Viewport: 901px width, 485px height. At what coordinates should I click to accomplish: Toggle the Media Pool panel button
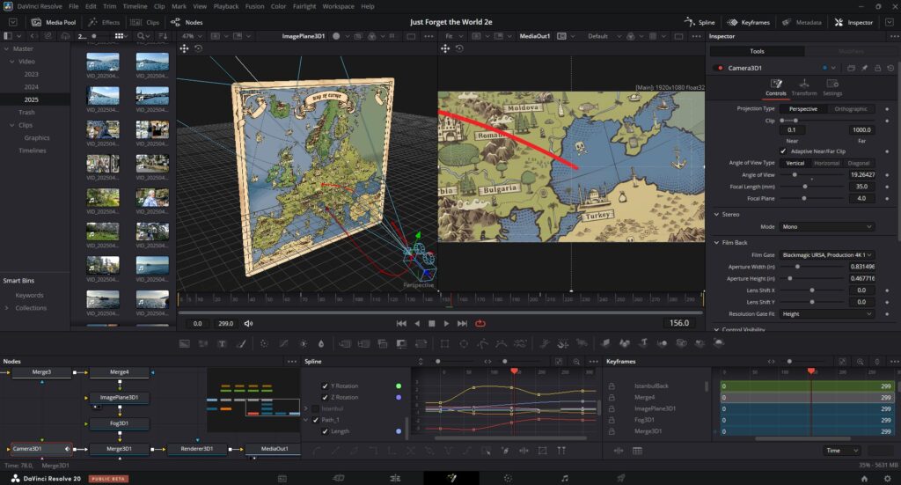[x=54, y=22]
